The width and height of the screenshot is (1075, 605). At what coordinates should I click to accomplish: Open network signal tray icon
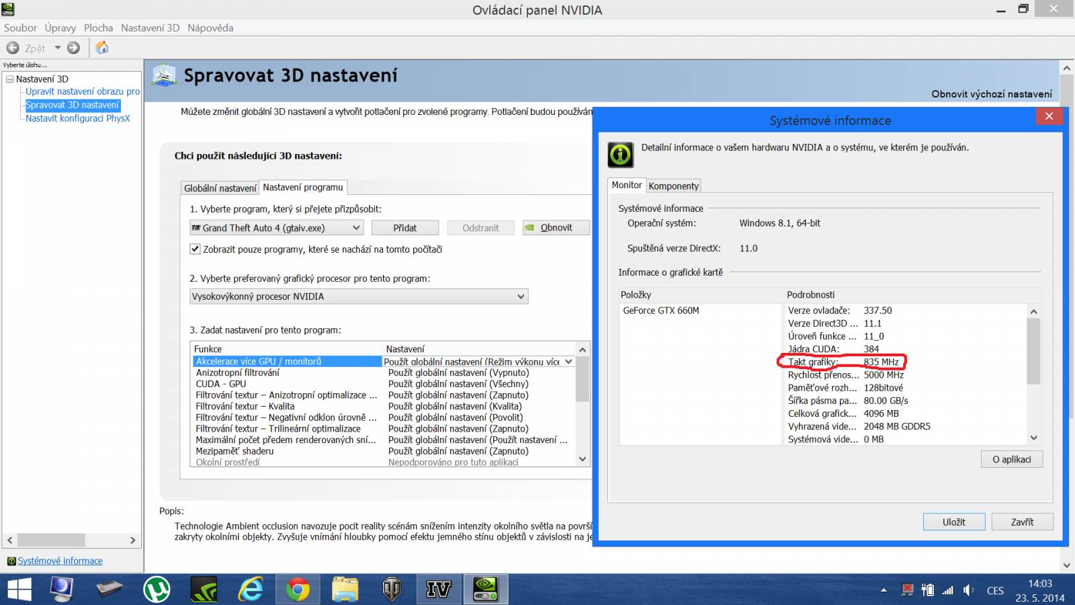(x=948, y=590)
